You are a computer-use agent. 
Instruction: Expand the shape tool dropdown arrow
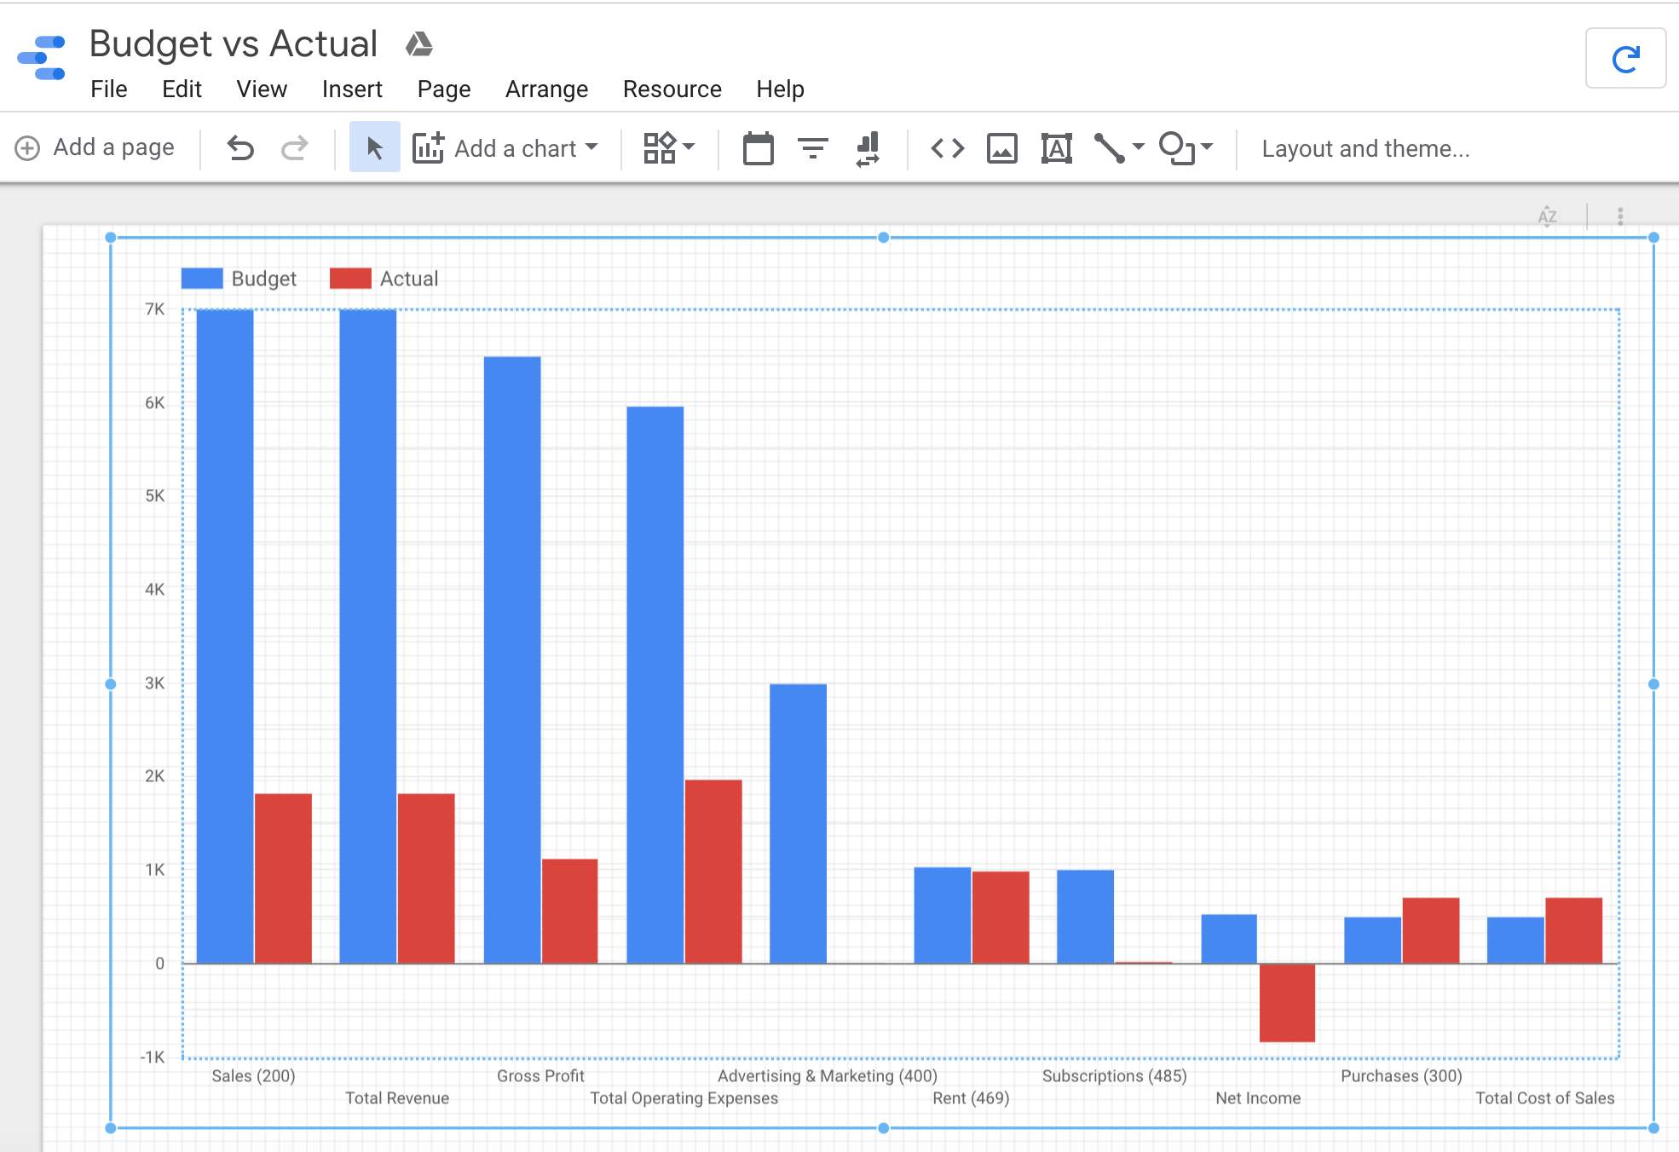pos(1206,147)
